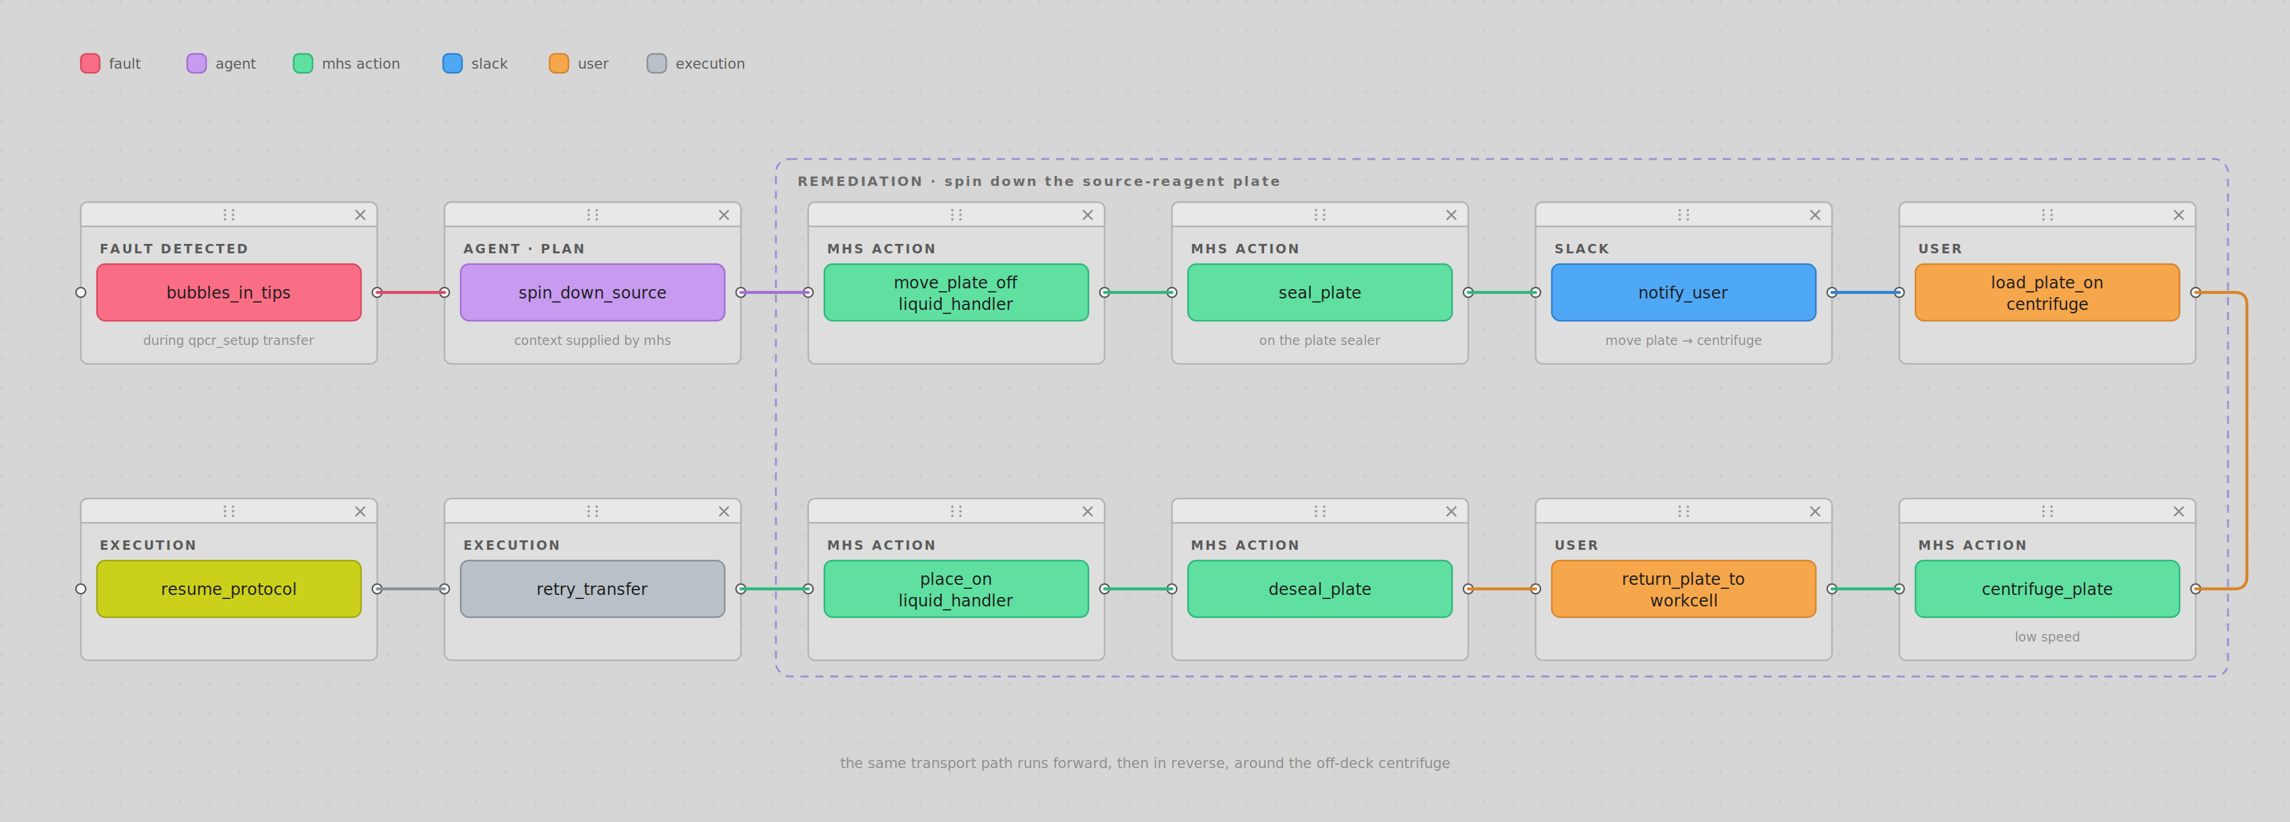Click the REMEDIATION group title label
The height and width of the screenshot is (822, 2290).
tap(1039, 181)
